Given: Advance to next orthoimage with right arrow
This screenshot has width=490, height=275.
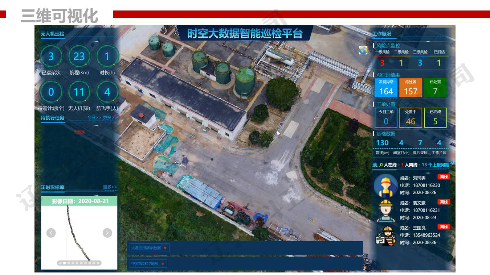Looking at the screenshot, I should click(x=107, y=233).
